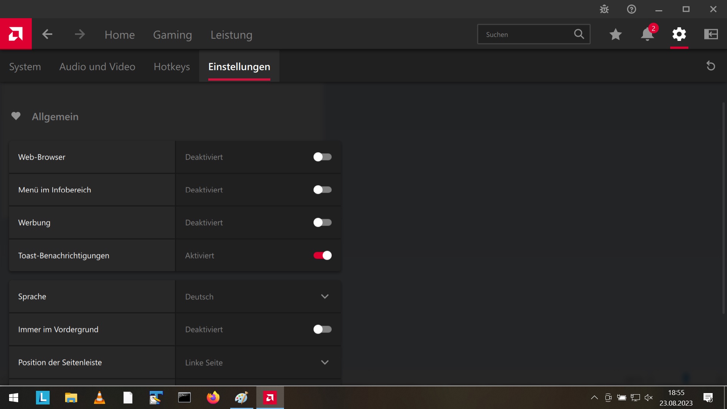Image resolution: width=727 pixels, height=409 pixels.
Task: Go to the Gaming section
Action: [172, 35]
